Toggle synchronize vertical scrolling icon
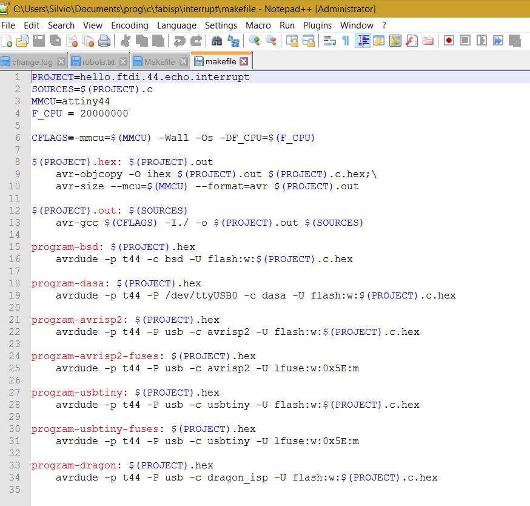Screen dimensions: 530x506 (x=292, y=41)
